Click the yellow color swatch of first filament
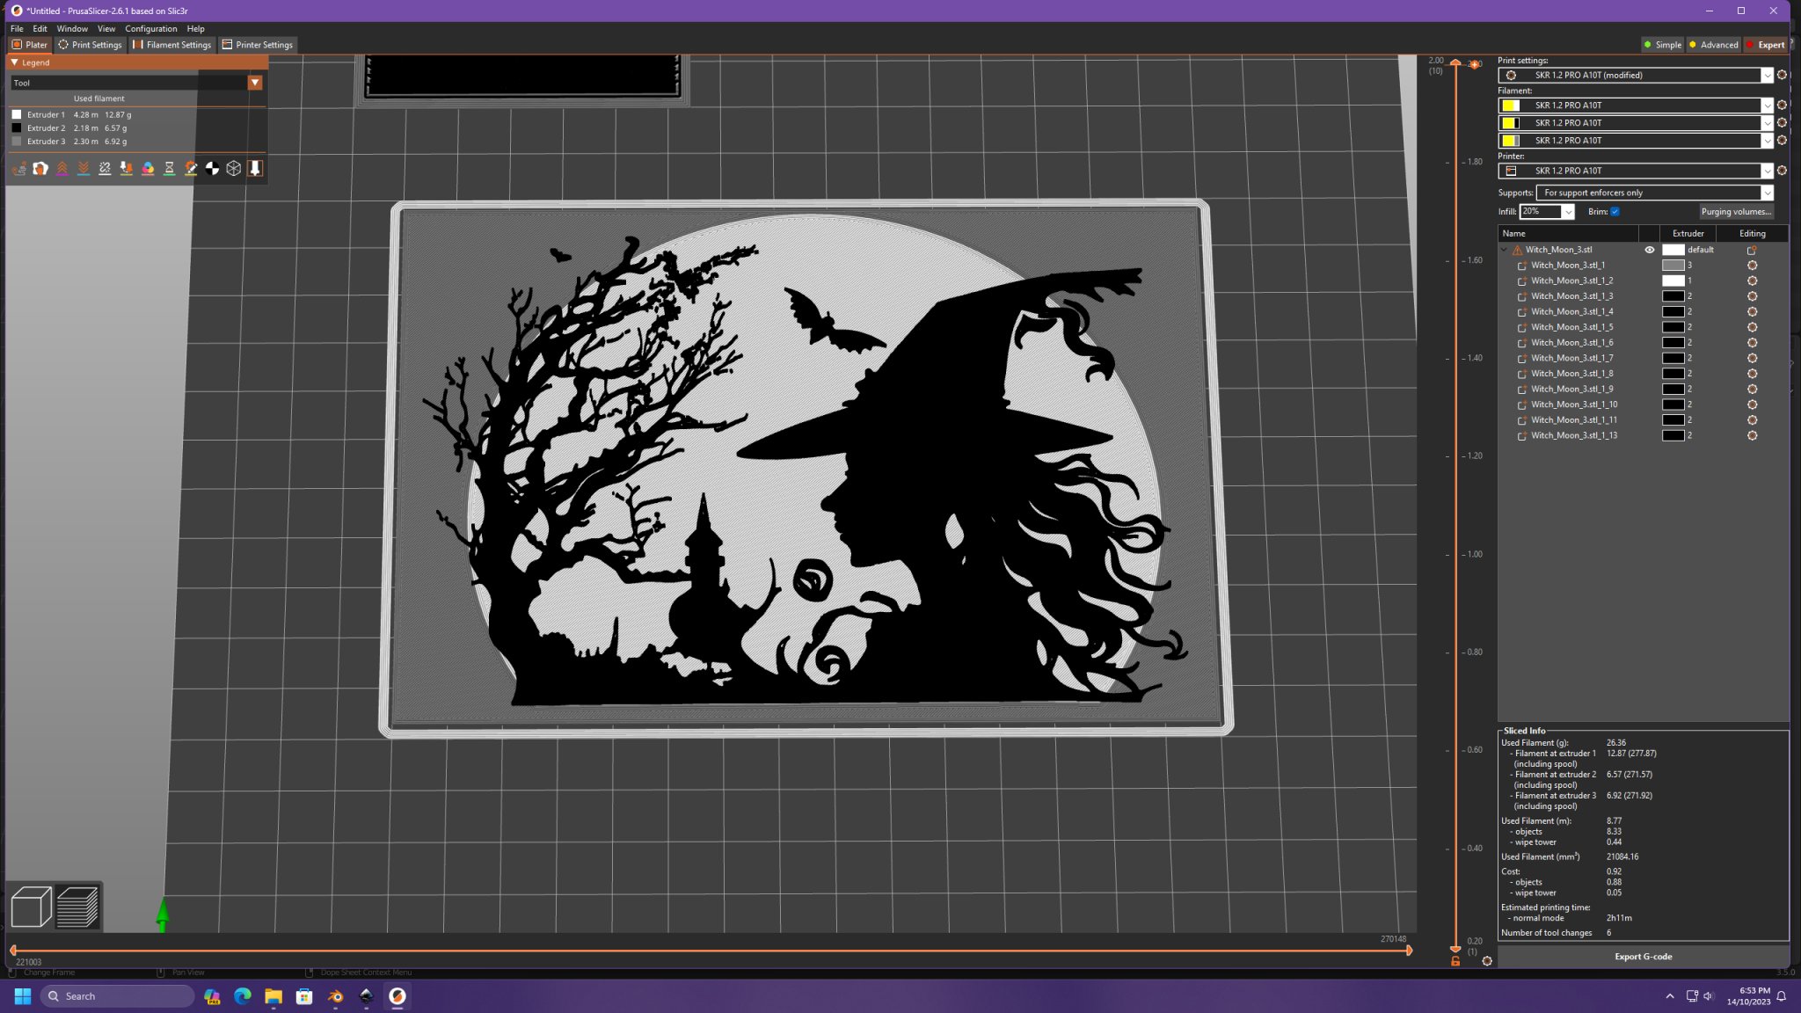 (1510, 106)
